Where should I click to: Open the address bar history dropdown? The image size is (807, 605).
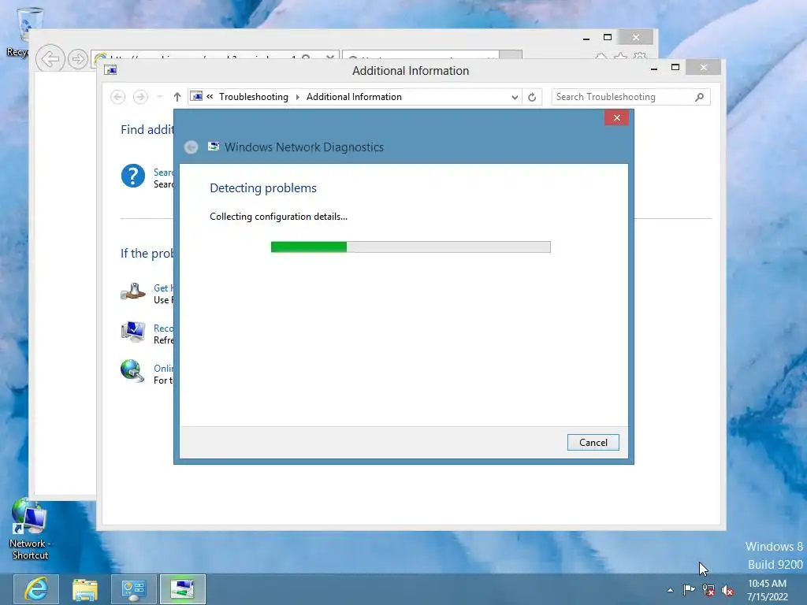(x=515, y=97)
